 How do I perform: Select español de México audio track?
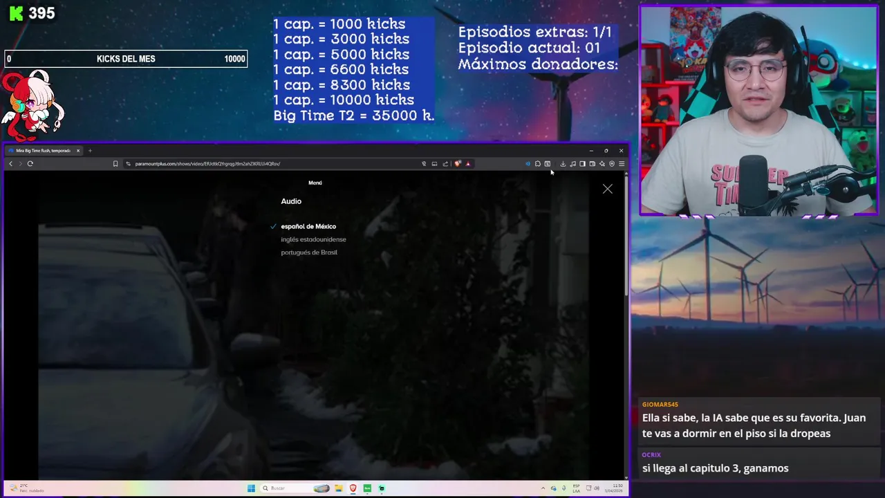click(x=308, y=226)
